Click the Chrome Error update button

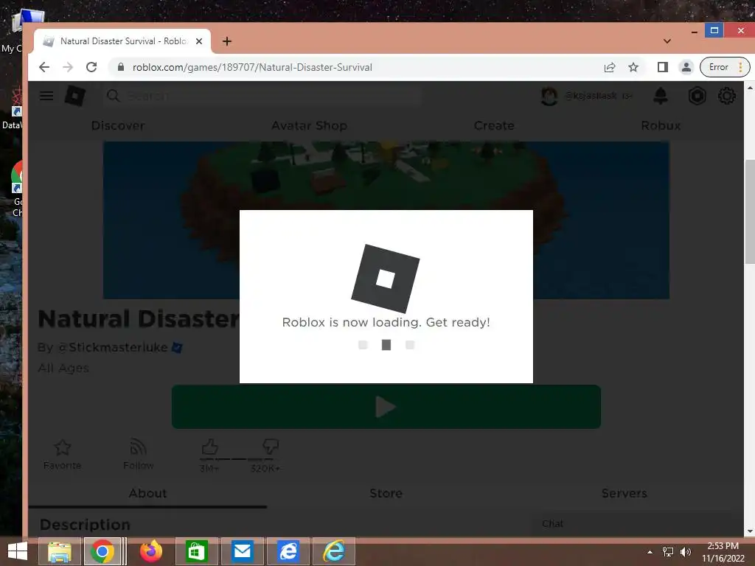tap(725, 67)
